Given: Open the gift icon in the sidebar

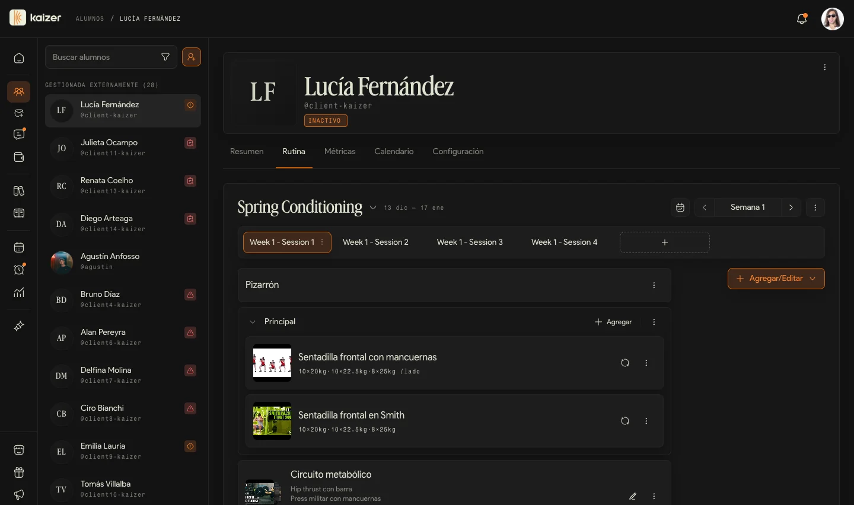Looking at the screenshot, I should [19, 472].
